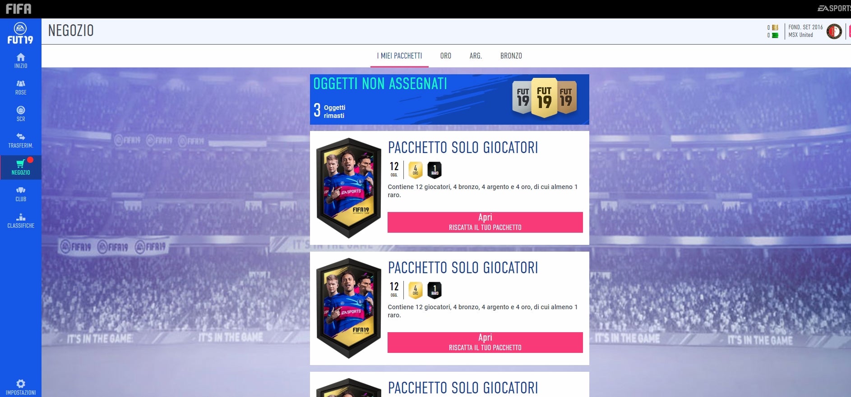This screenshot has height=397, width=851.
Task: Switch to the Oro packs tab
Action: (x=446, y=56)
